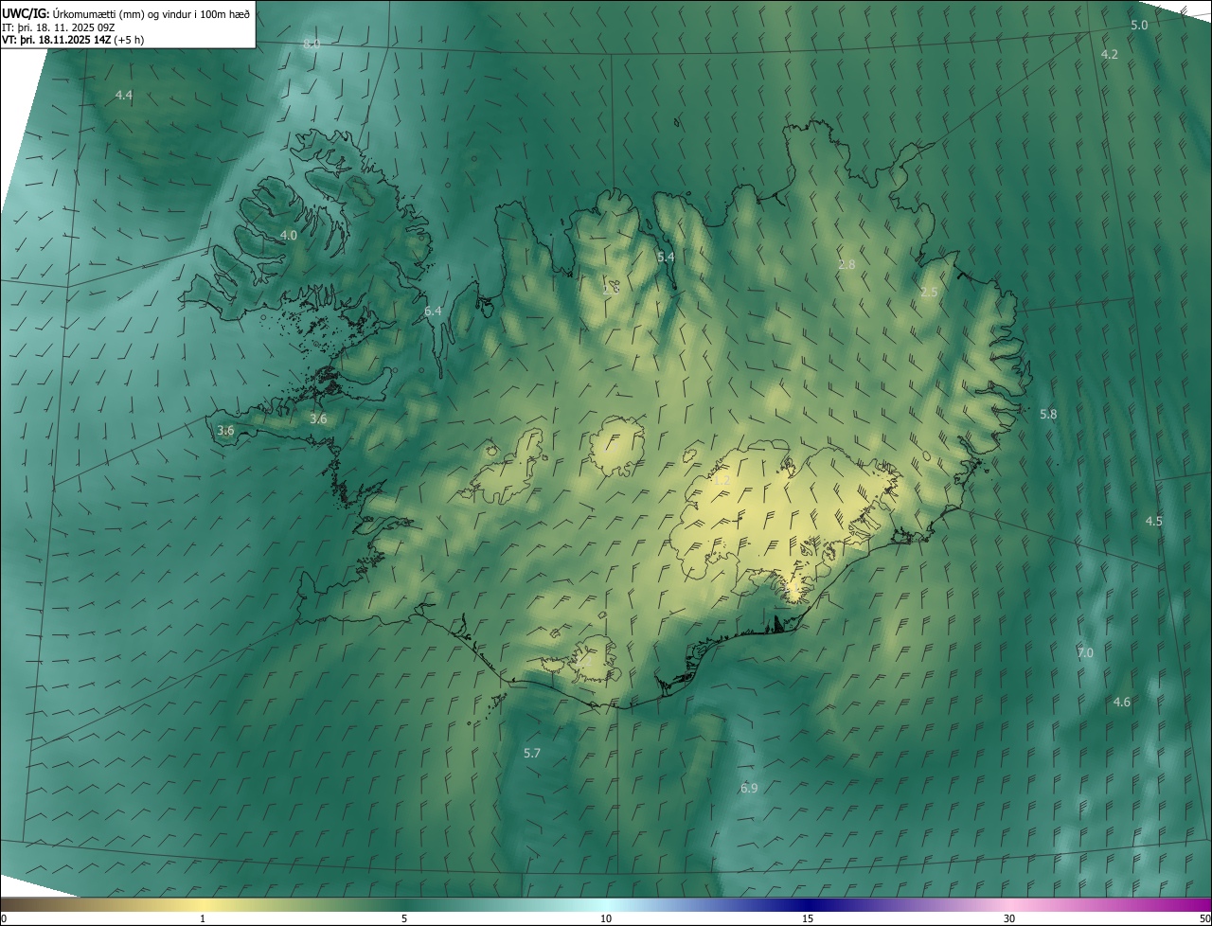The height and width of the screenshot is (926, 1212).
Task: Click the 5.8 value off the east coast
Action: pyautogui.click(x=1048, y=415)
